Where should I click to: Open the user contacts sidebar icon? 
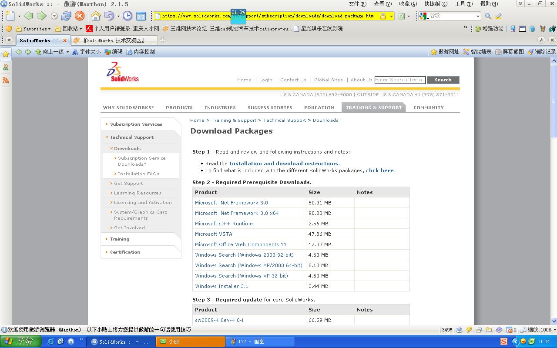[x=6, y=67]
